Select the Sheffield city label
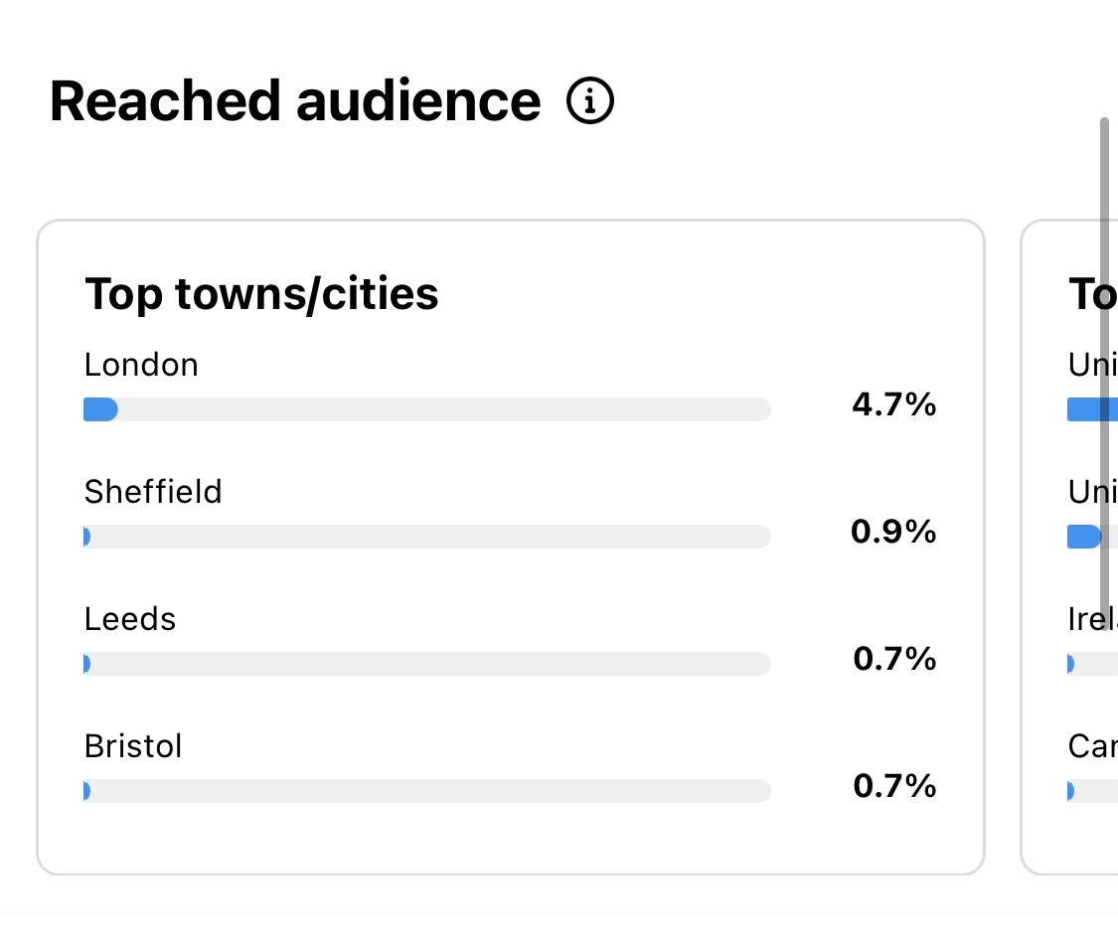This screenshot has width=1118, height=950. click(x=153, y=492)
